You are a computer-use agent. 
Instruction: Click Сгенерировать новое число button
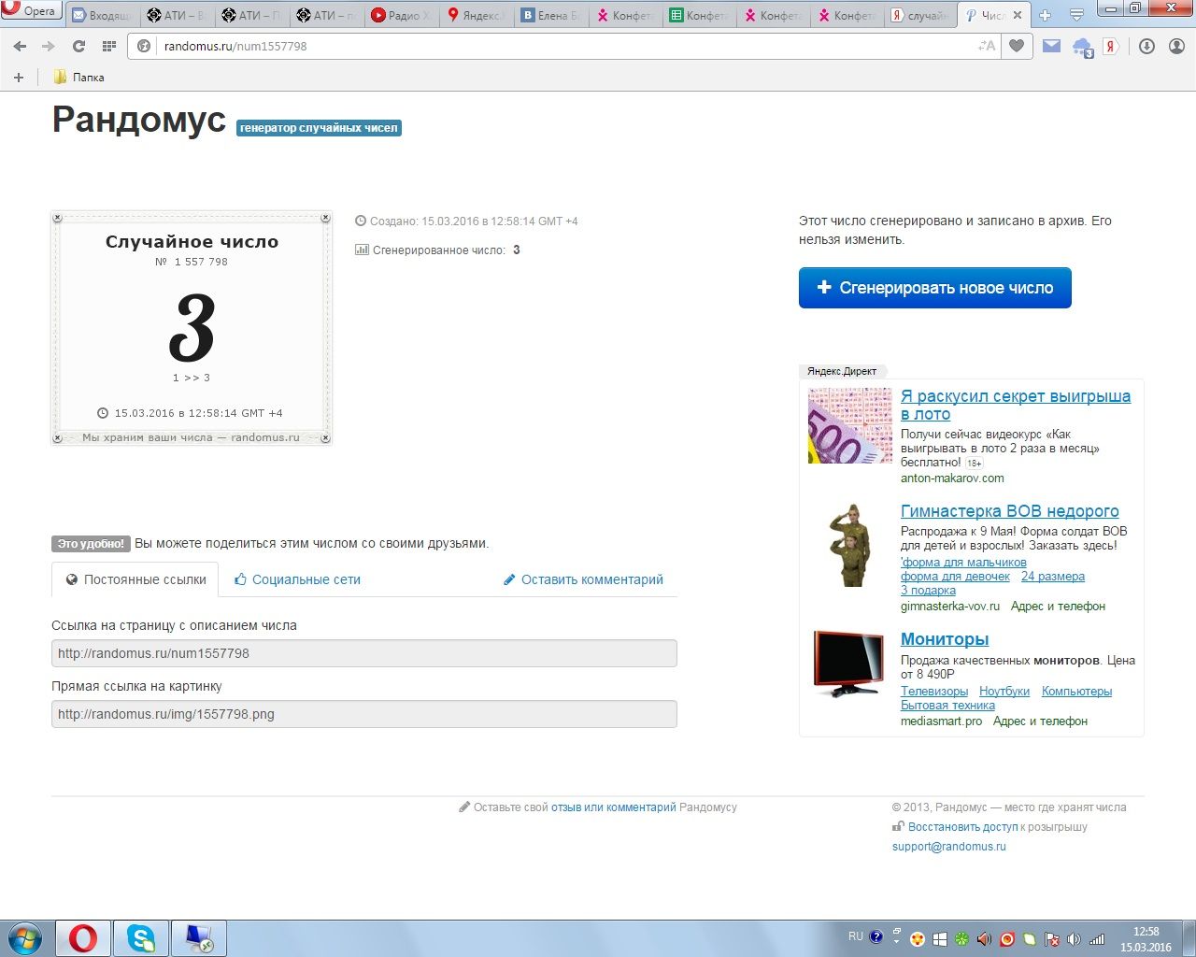(x=934, y=288)
